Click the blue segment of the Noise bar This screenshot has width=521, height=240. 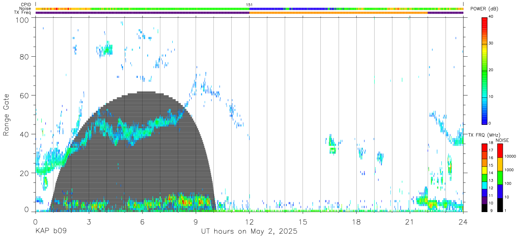(x=267, y=8)
